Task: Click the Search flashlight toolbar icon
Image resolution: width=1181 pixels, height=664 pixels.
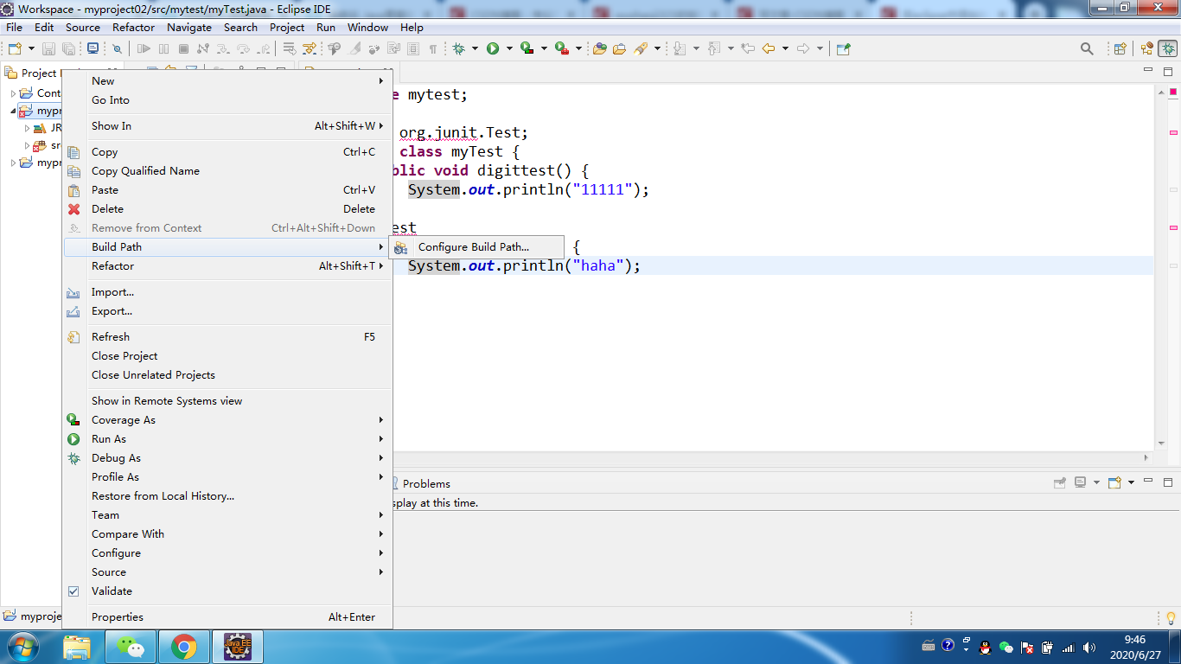Action: coord(641,49)
